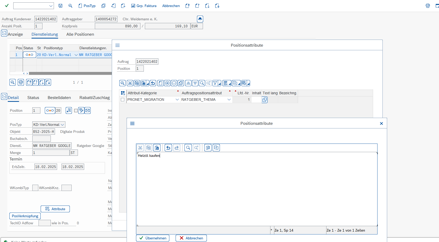Click undo icon in text editor toolbar
The width and height of the screenshot is (439, 242).
point(168,148)
